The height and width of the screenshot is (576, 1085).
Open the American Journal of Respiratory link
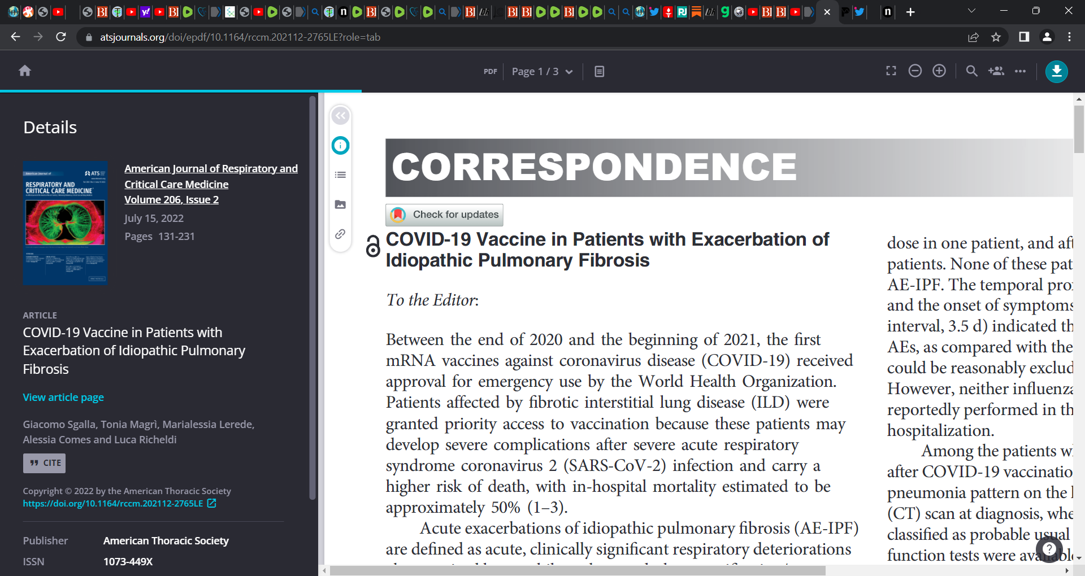(x=211, y=176)
